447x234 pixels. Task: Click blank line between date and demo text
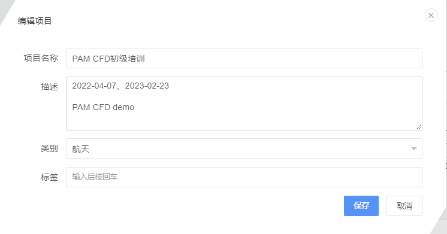(244, 96)
